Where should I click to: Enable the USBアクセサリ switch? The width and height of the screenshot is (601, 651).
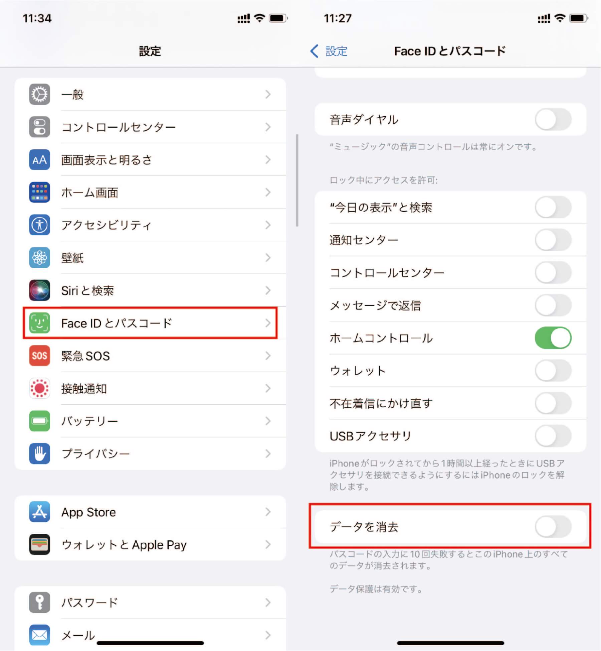tap(553, 436)
